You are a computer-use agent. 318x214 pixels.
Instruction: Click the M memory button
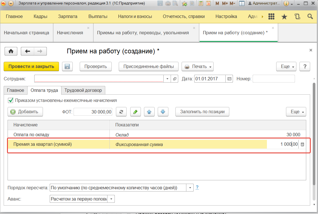217,3
